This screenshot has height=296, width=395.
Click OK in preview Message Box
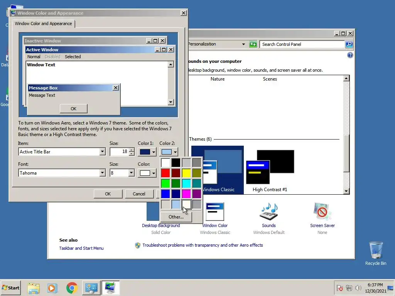74,109
